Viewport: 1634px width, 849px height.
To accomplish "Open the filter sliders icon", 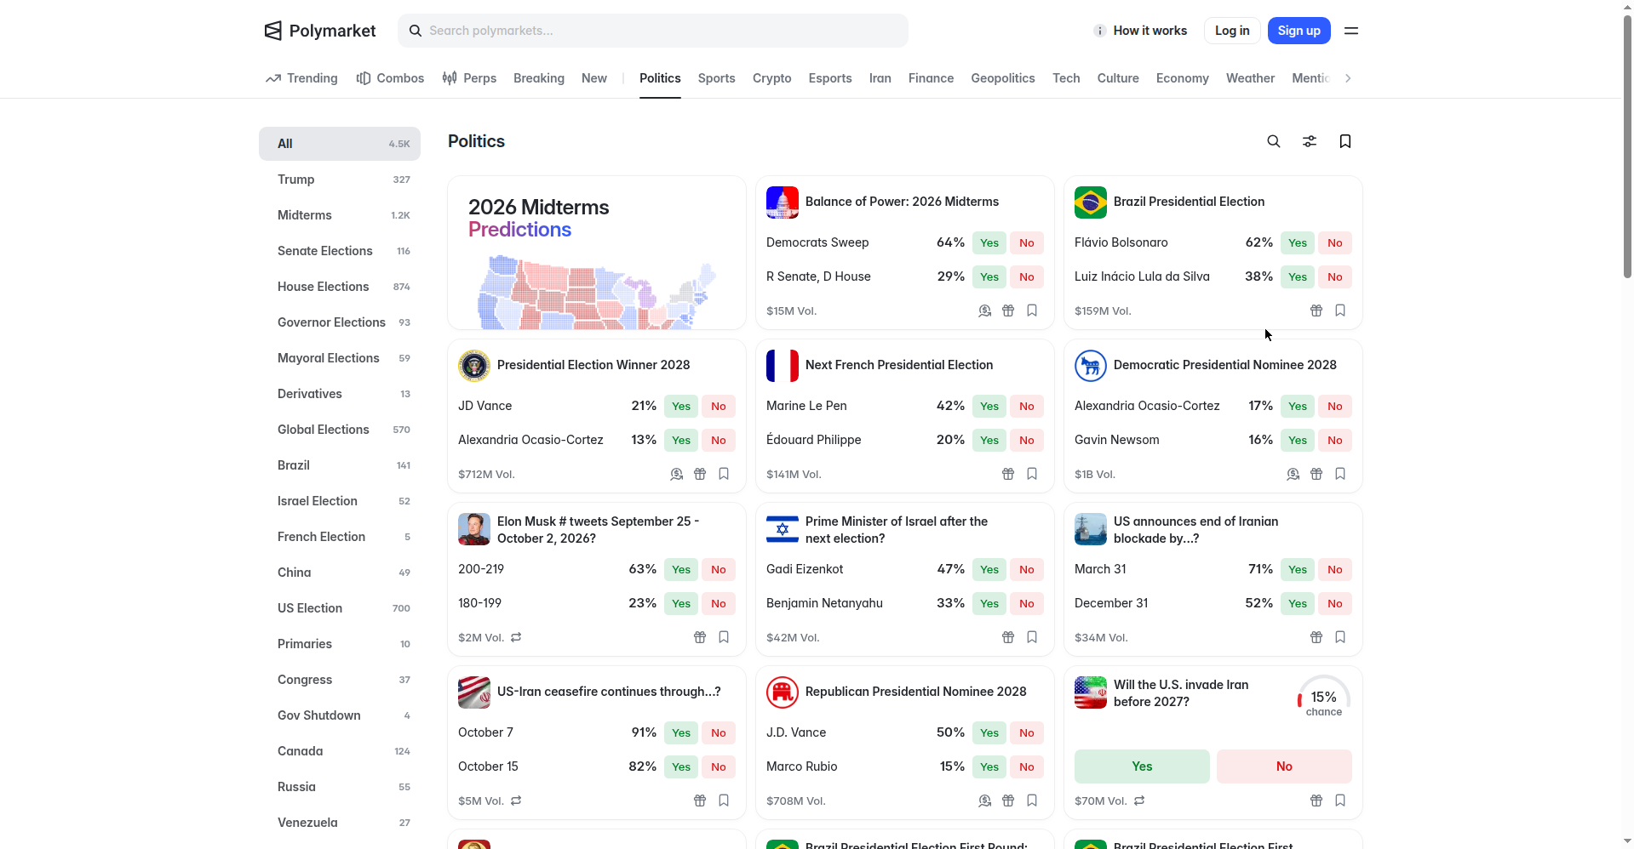I will click(x=1310, y=141).
